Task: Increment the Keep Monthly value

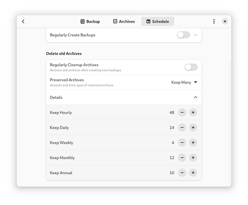Action: coord(193,158)
